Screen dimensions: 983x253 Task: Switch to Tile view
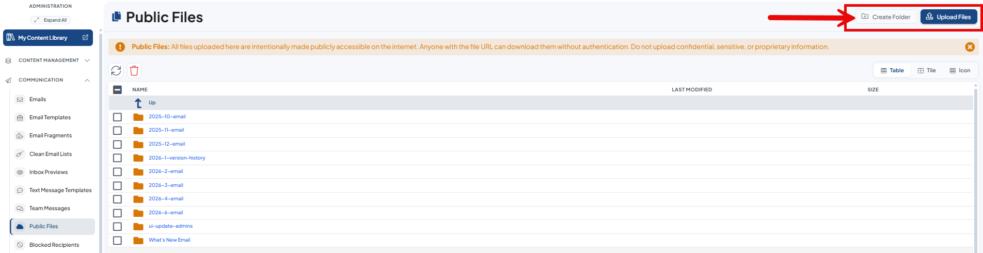point(927,71)
